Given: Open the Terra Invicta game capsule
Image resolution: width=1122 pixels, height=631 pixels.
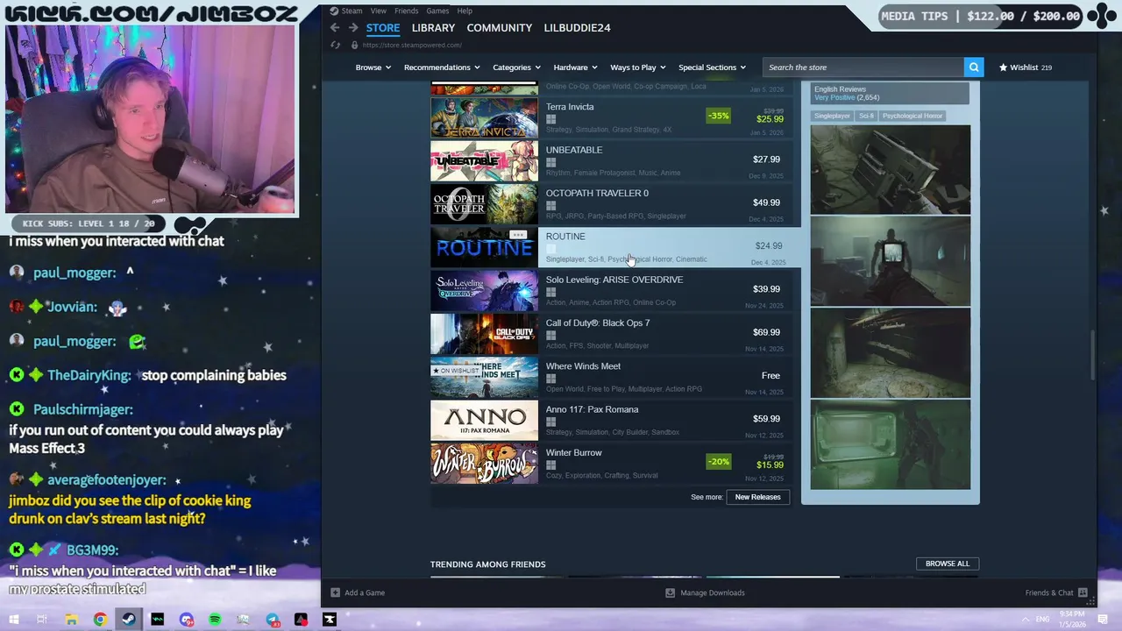Looking at the screenshot, I should point(484,118).
